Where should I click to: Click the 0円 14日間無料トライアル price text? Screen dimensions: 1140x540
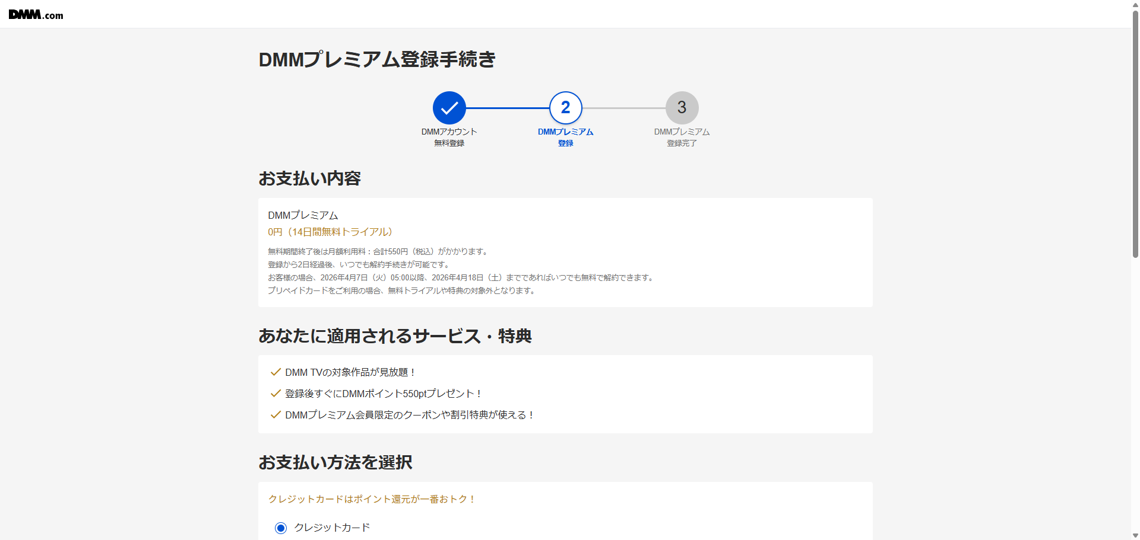click(x=330, y=232)
